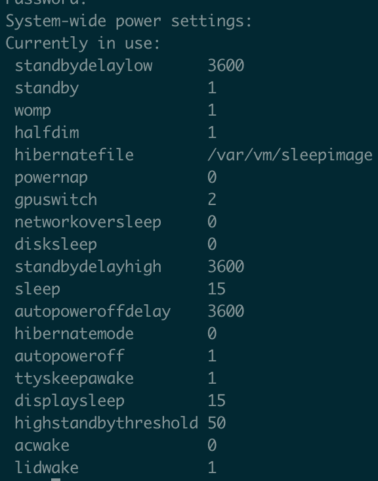Click the standbydelaylow setting name
This screenshot has height=481, width=378.
[x=83, y=66]
